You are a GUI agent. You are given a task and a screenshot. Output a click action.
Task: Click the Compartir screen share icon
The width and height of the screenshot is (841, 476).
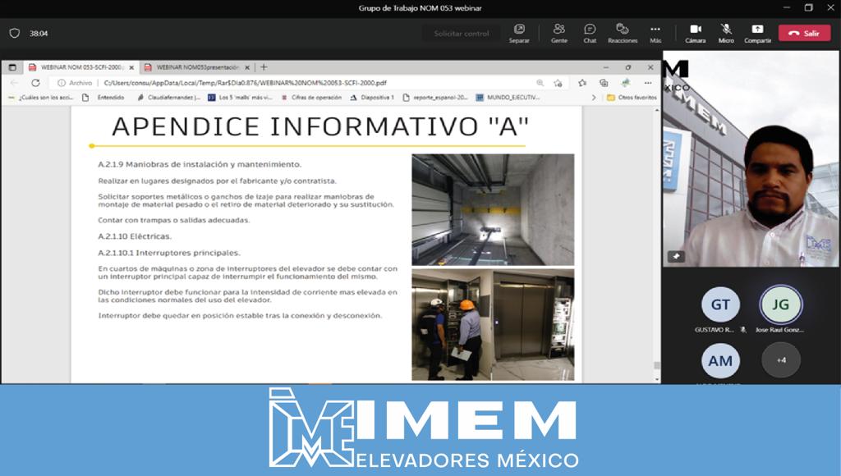(757, 33)
